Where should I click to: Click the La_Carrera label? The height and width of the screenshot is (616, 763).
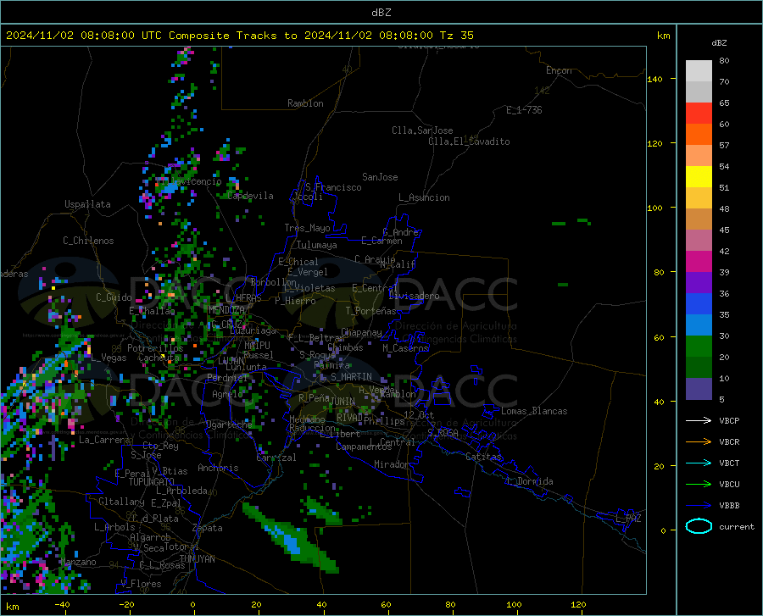[x=104, y=440]
